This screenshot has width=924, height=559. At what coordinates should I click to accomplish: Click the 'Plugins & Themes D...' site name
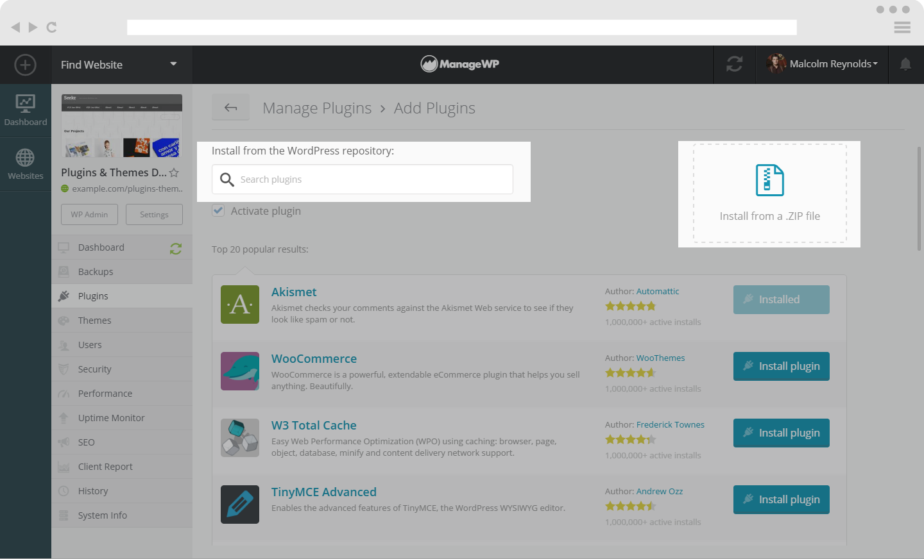[114, 172]
